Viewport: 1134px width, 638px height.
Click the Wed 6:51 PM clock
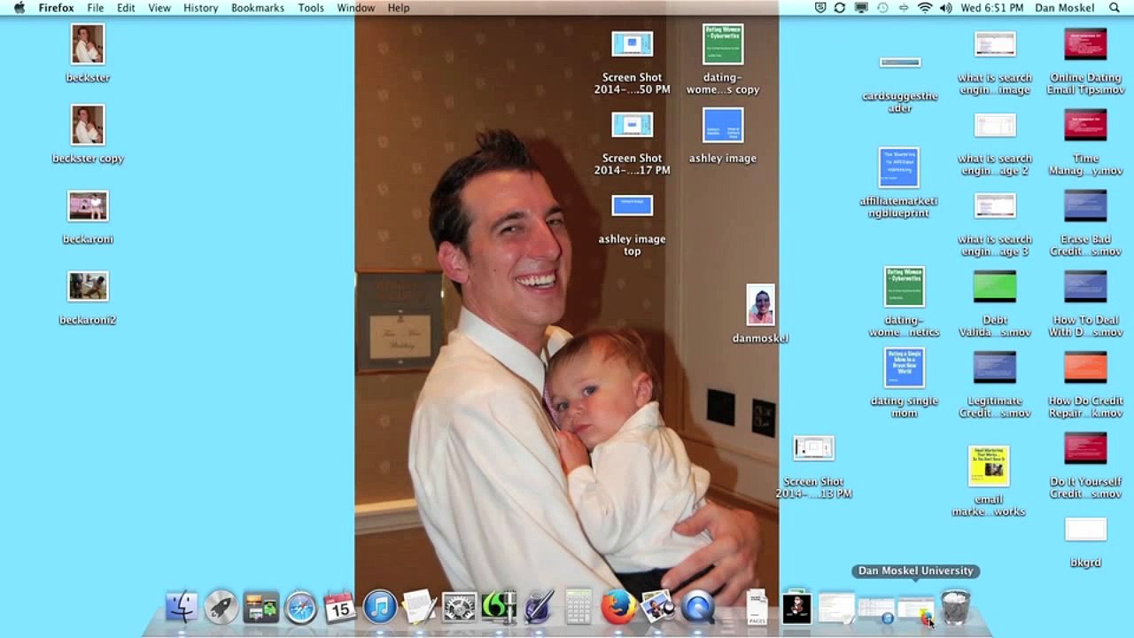pyautogui.click(x=992, y=8)
